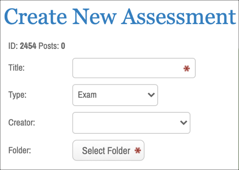
Task: Click the red asterisk in Title field
Action: click(187, 69)
